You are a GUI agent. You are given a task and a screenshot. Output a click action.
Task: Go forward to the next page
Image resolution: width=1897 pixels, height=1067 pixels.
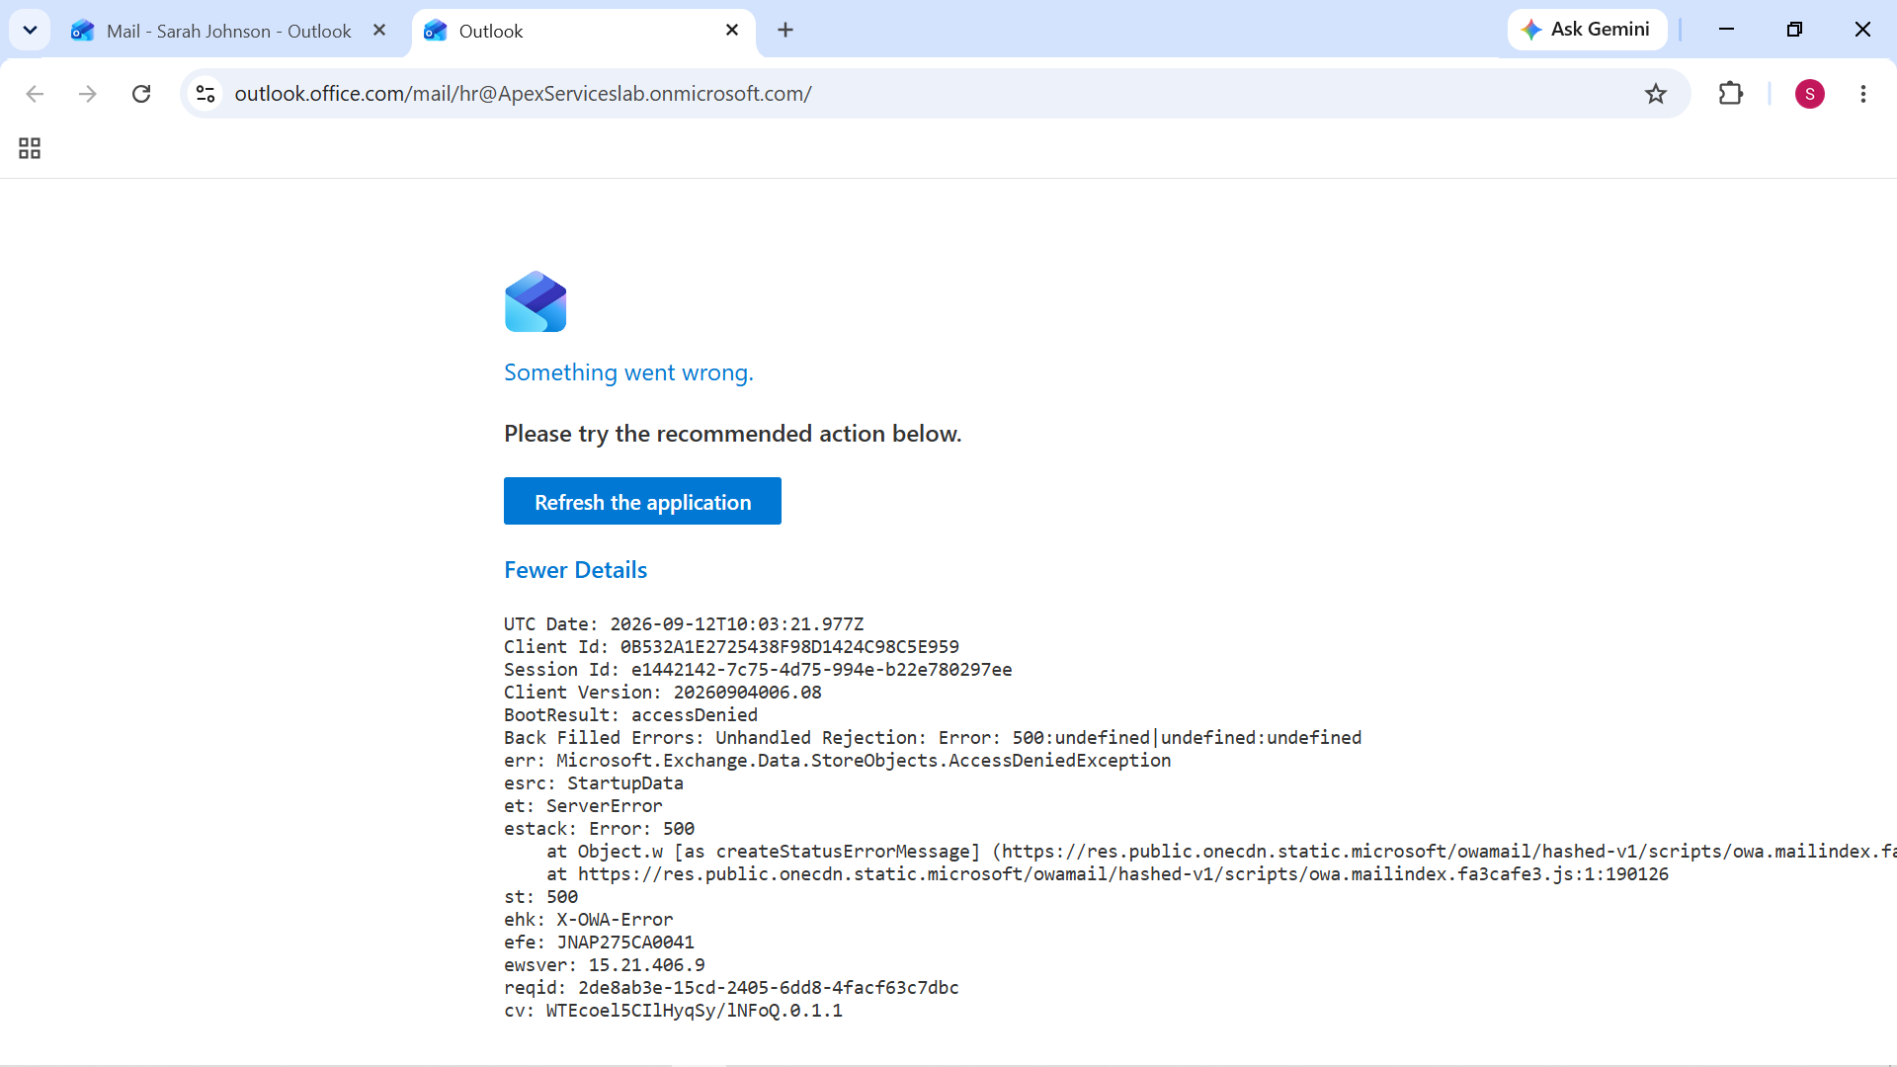pos(88,94)
